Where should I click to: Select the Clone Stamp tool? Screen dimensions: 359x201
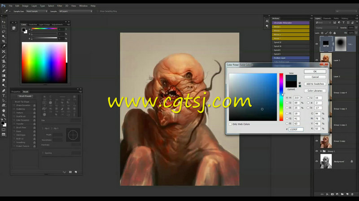point(4,61)
